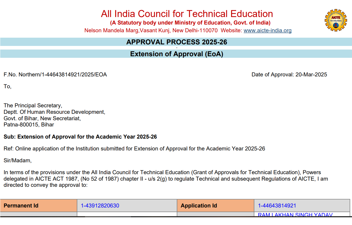Open the www.aicte-india.org website link
Image resolution: width=352 pixels, height=225 pixels.
click(268, 30)
